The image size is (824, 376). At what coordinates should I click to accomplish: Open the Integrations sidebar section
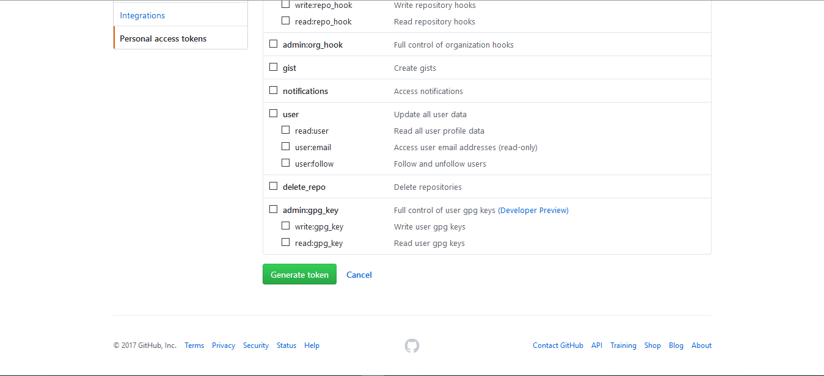(142, 15)
